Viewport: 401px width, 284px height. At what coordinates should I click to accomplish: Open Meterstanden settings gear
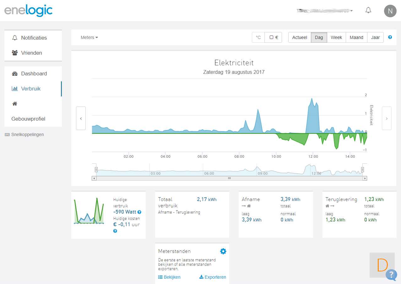click(223, 251)
